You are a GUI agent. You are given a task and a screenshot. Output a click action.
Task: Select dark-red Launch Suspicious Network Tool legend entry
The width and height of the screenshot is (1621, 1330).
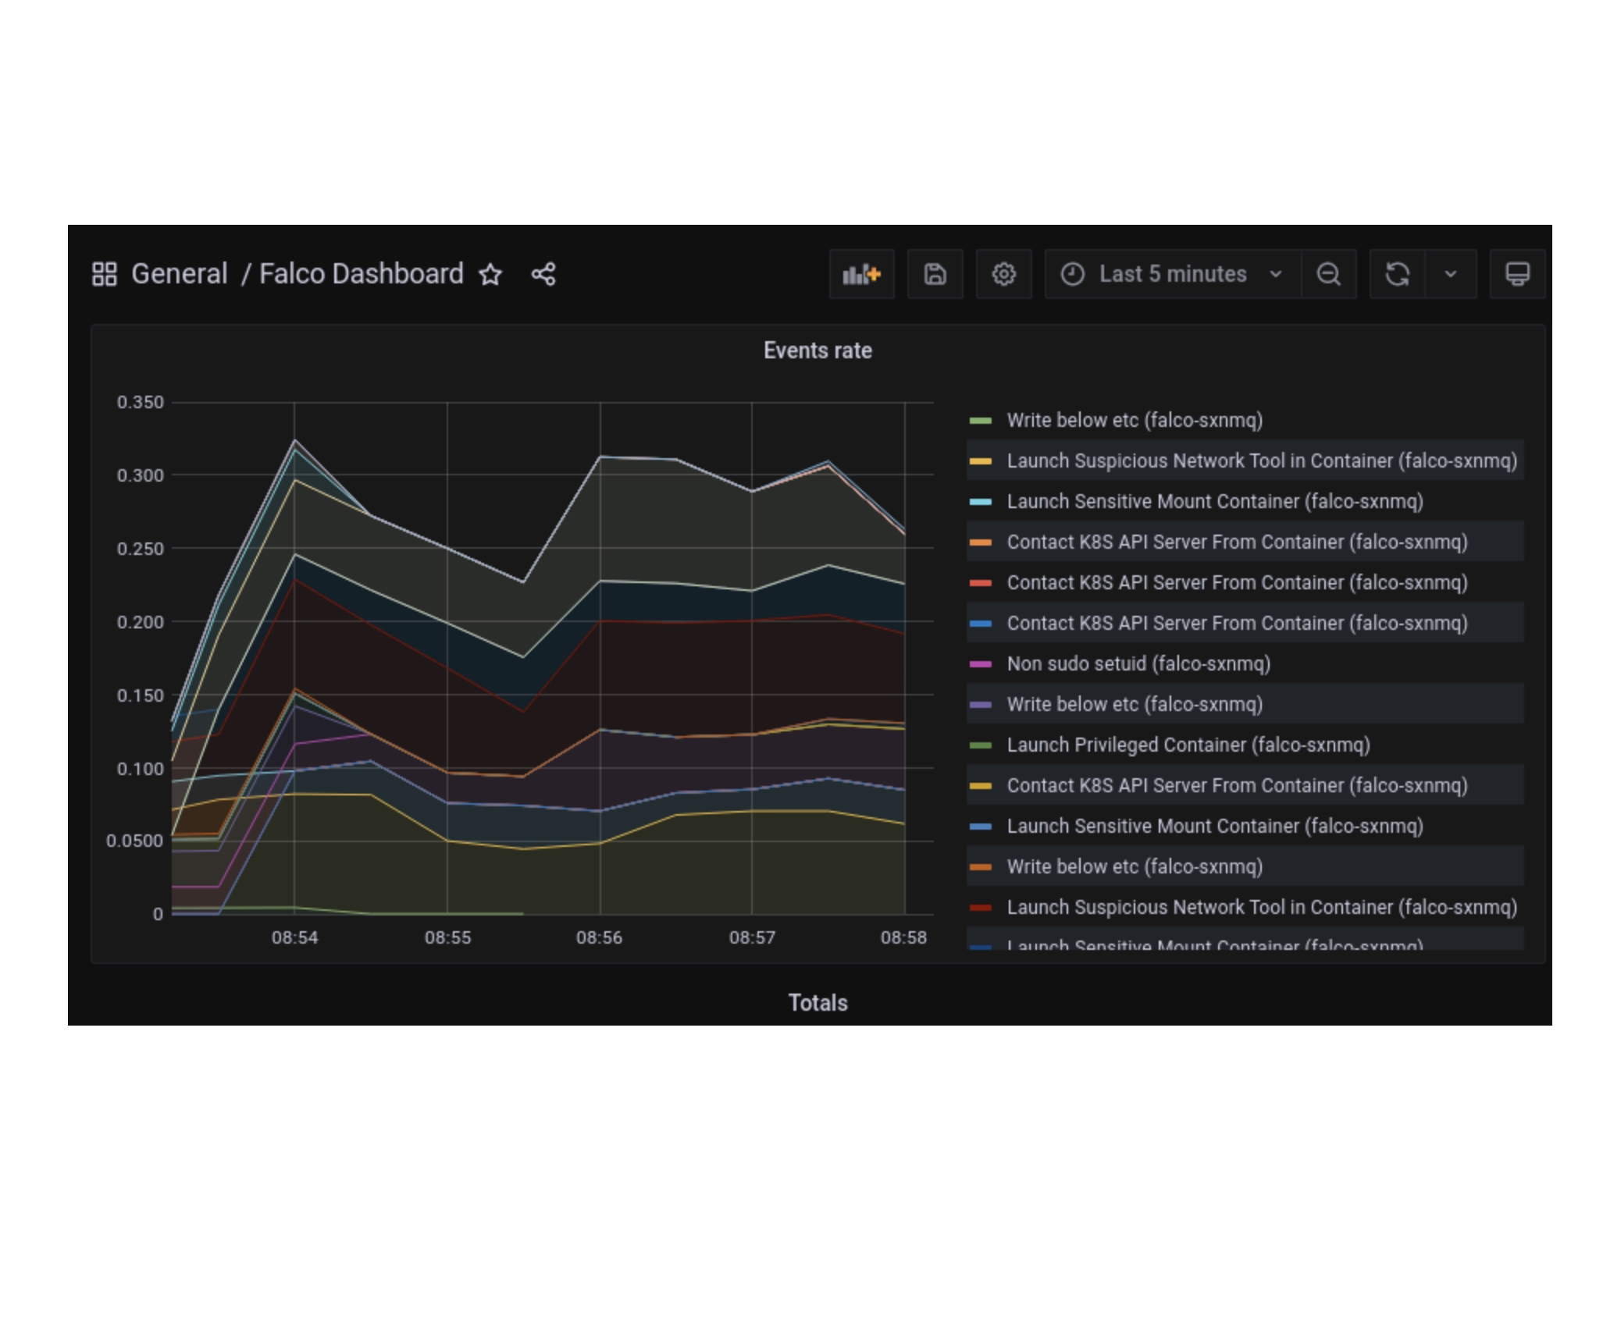1262,907
